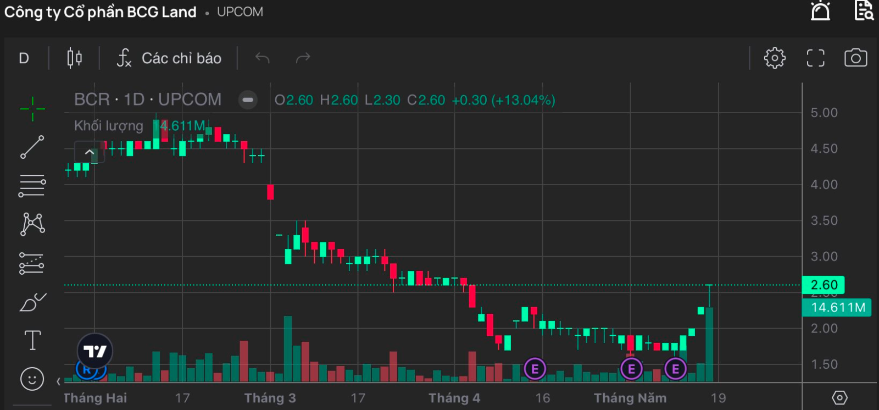
Task: Select the XABCD pattern tool
Action: point(32,224)
